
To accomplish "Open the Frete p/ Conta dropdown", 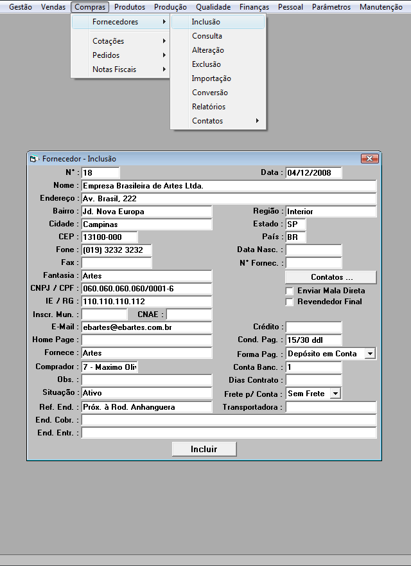I will [335, 394].
